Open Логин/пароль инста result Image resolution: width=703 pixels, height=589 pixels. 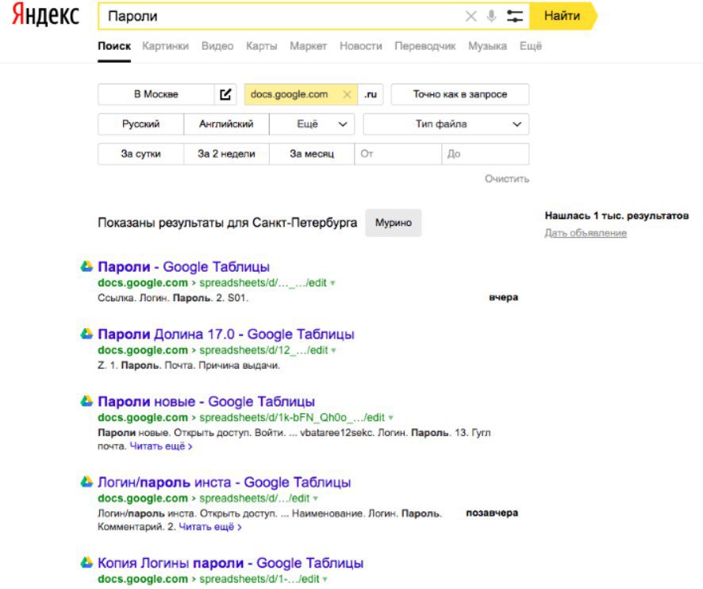click(225, 482)
